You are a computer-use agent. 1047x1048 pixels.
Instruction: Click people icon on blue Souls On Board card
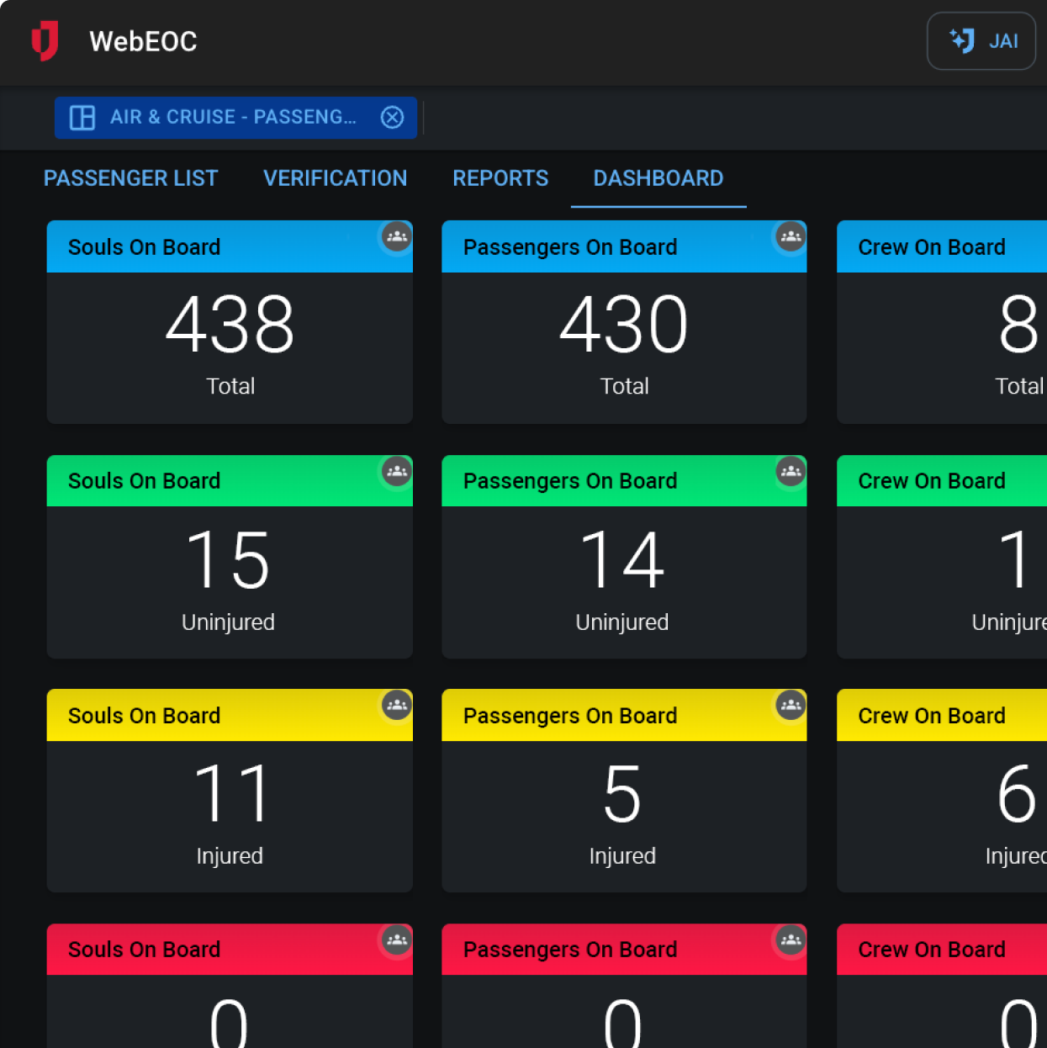point(397,237)
